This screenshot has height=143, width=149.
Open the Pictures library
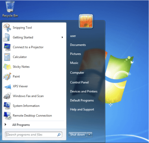coord(75,54)
